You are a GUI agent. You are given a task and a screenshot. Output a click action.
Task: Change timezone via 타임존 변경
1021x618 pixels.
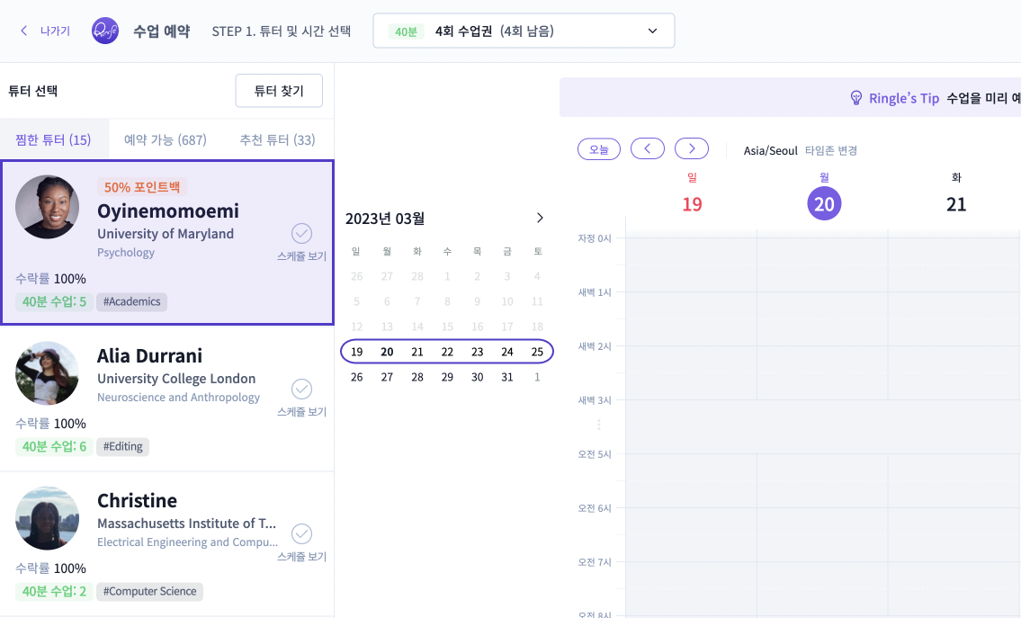[831, 150]
